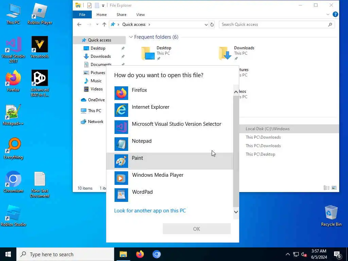
Task: Click Look for another app on this PC
Action: [150, 210]
